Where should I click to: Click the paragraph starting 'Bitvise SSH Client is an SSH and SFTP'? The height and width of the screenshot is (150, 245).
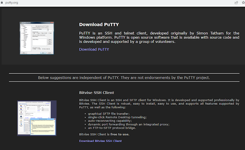(x=159, y=104)
